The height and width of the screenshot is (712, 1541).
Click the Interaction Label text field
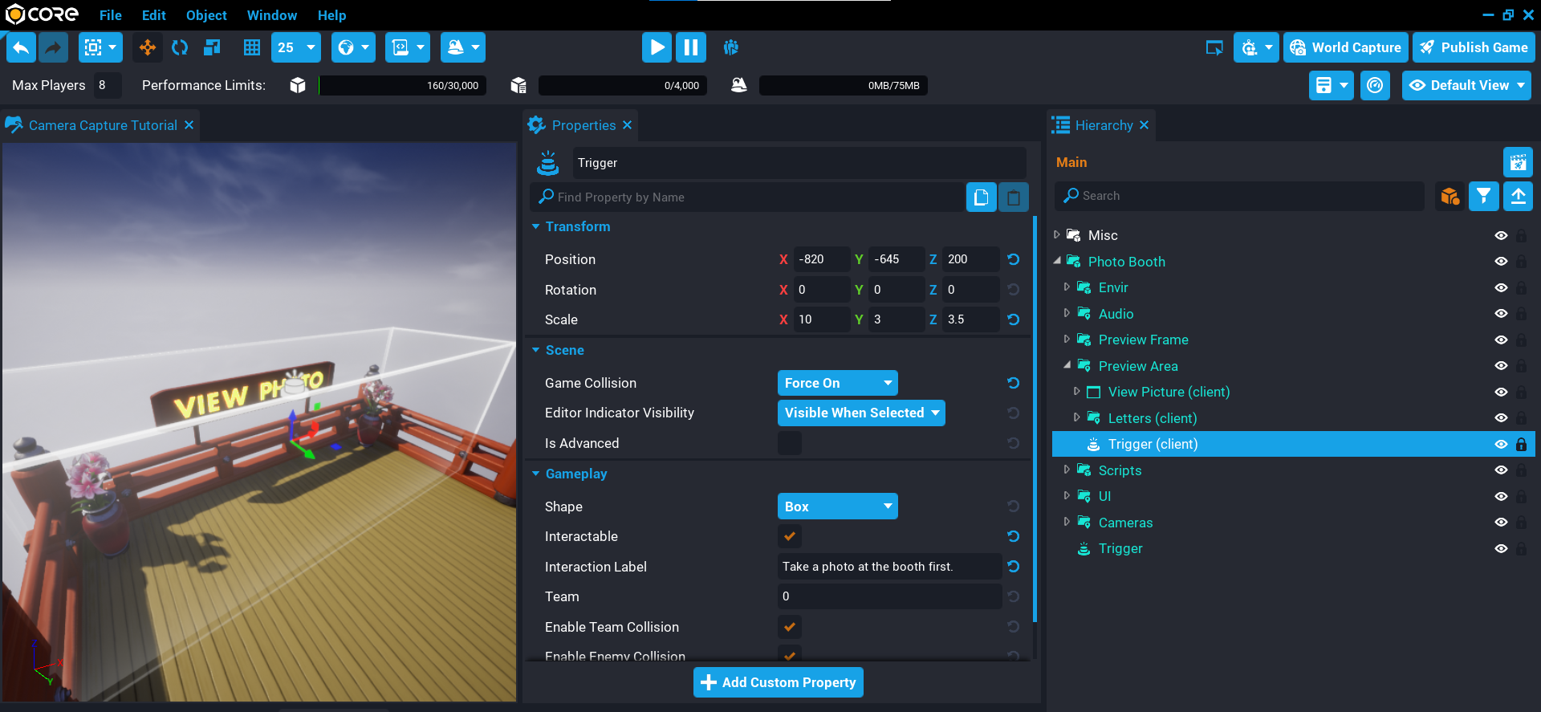pyautogui.click(x=888, y=567)
